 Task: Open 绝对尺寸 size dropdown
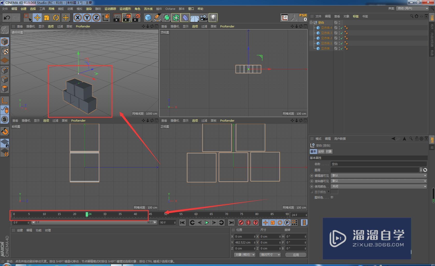[270, 255]
